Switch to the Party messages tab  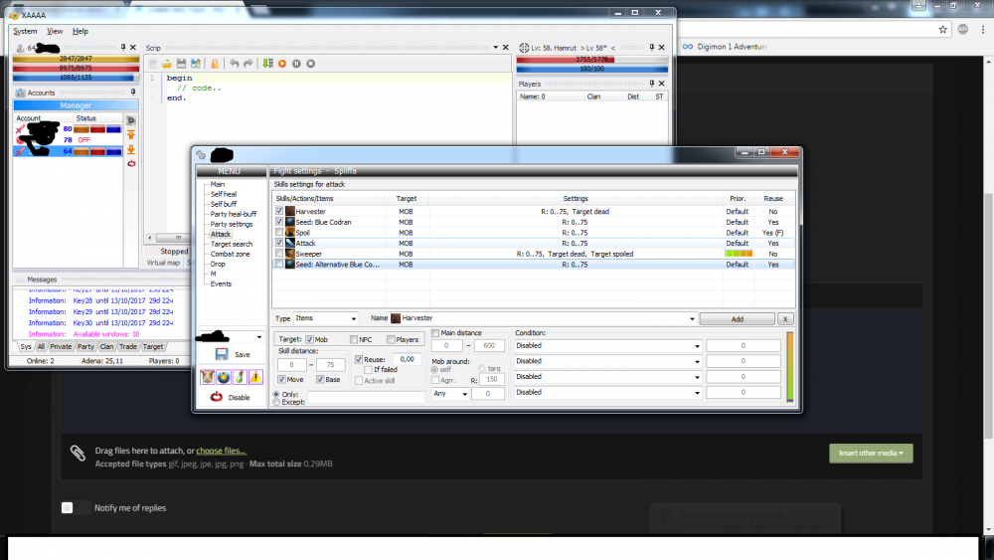[85, 347]
